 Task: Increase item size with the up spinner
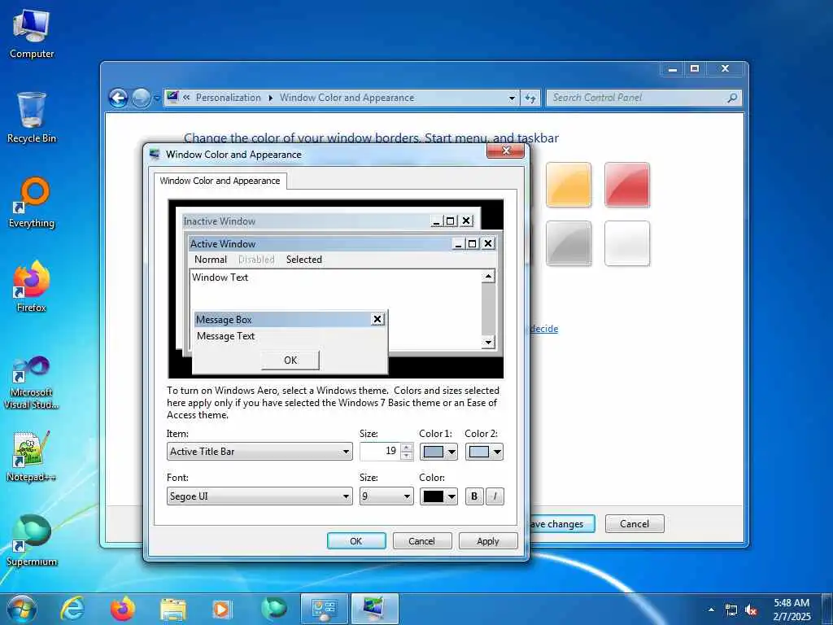407,448
